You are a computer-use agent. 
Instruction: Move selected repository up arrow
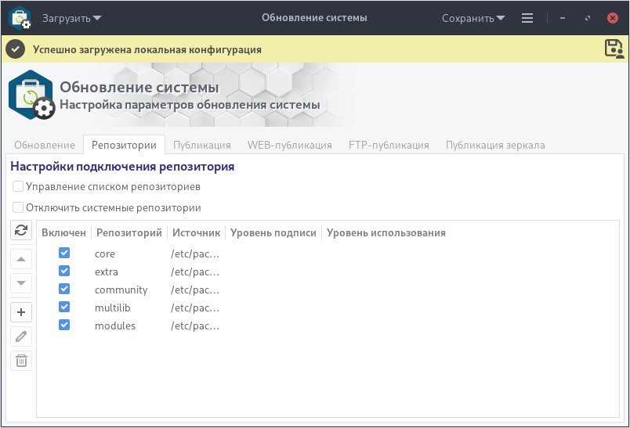(x=21, y=260)
